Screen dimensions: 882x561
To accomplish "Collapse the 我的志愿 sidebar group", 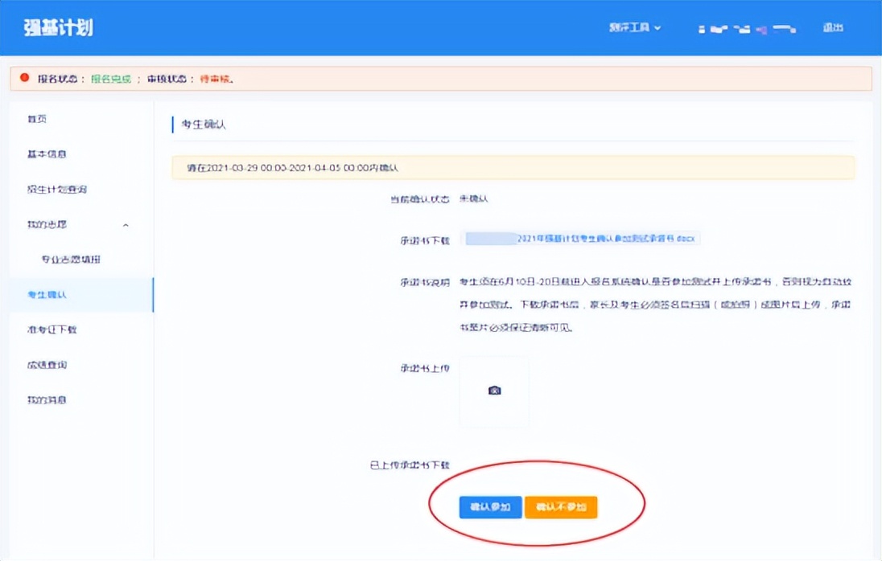I will tap(81, 224).
